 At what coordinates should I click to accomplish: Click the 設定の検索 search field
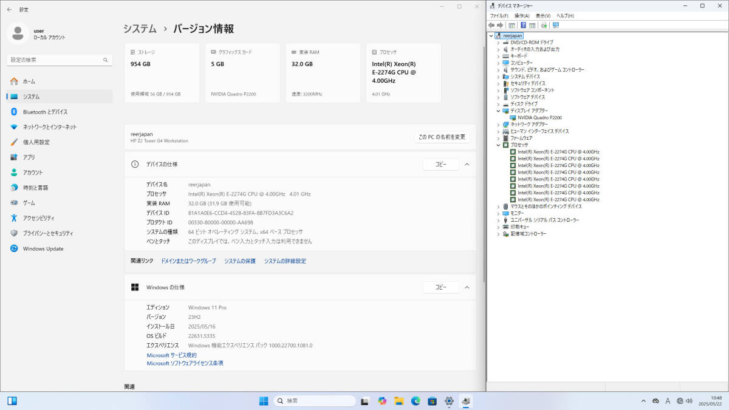pyautogui.click(x=60, y=60)
